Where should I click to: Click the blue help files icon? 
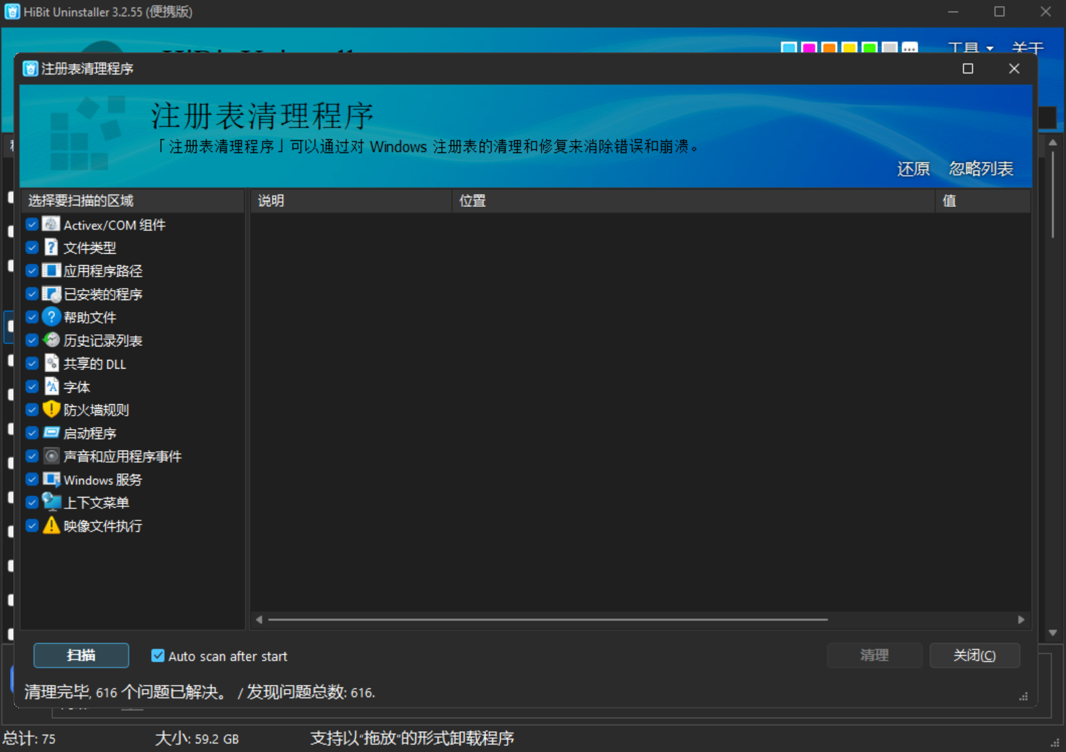(x=51, y=317)
